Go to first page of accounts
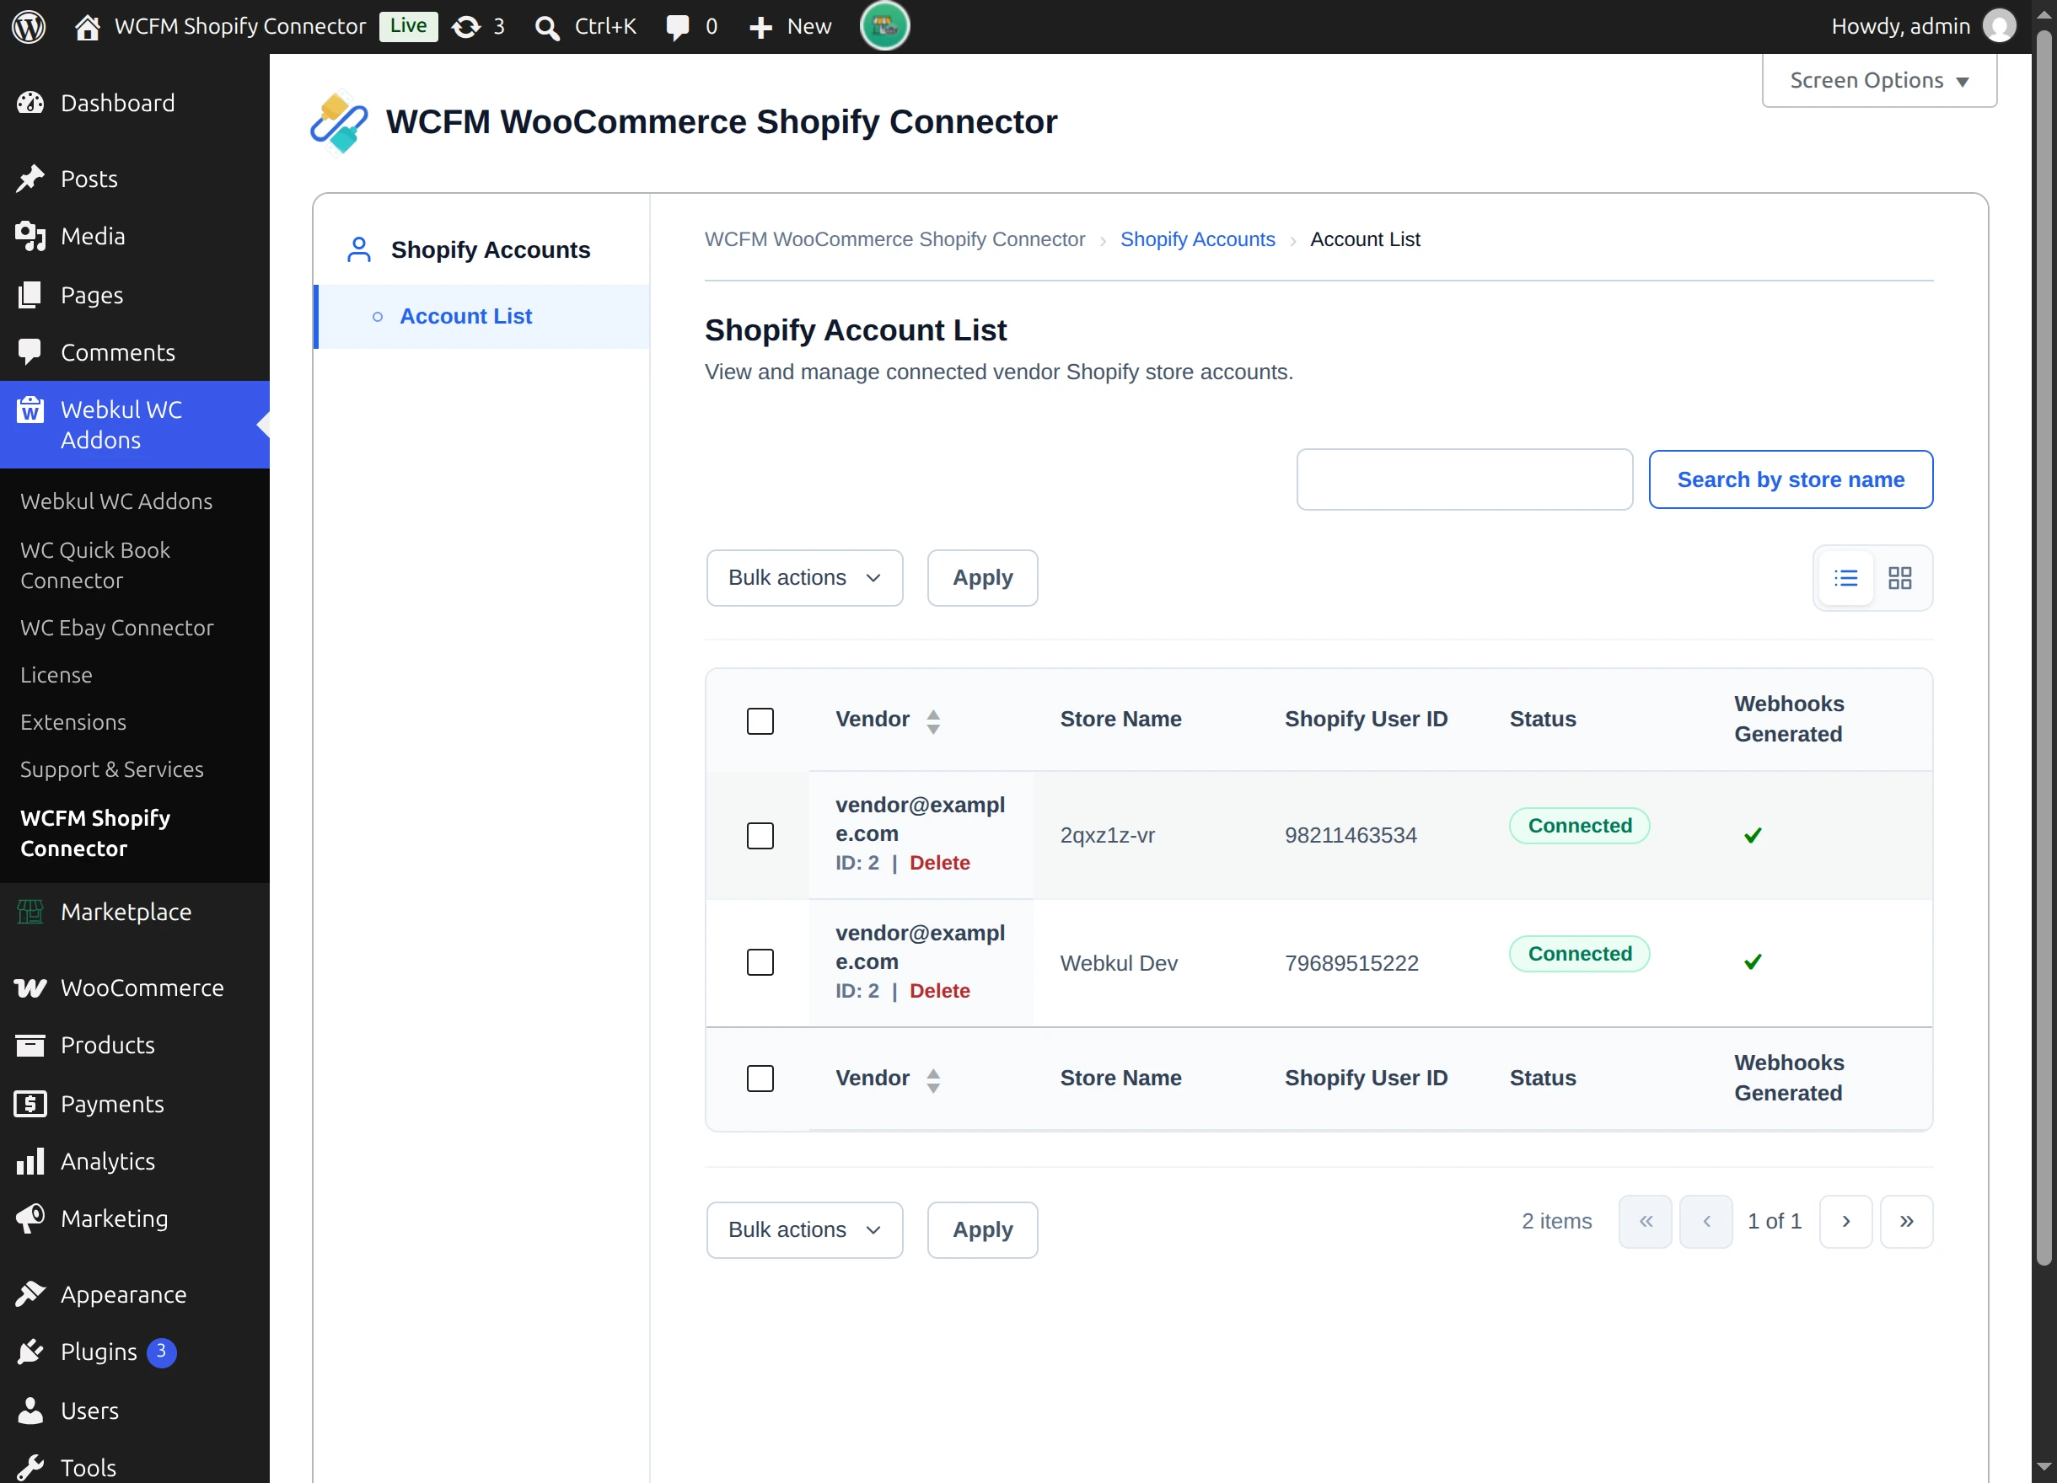The image size is (2057, 1483). (1646, 1221)
